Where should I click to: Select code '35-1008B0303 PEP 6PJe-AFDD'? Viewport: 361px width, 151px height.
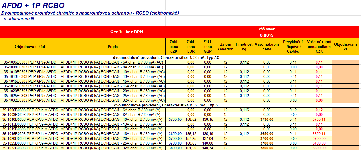pos(30,67)
